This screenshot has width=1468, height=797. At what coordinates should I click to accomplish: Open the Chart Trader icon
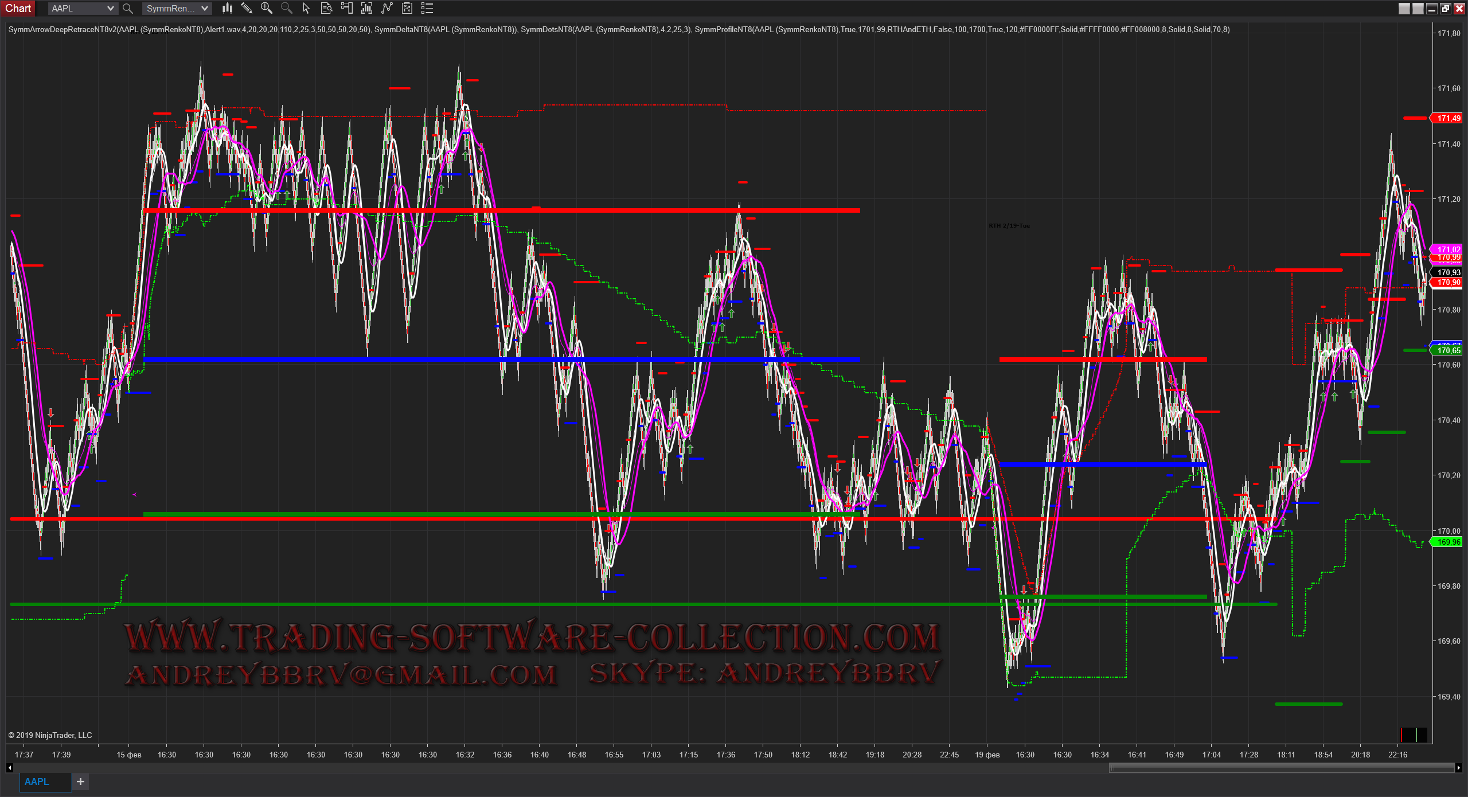346,8
